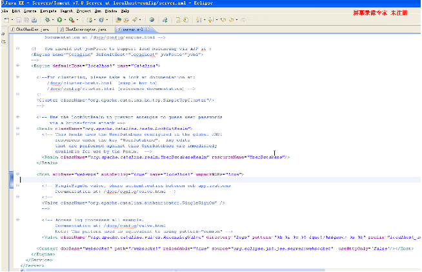Click the closing </Service> tag line
The image size is (422, 272).
(x=39, y=260)
